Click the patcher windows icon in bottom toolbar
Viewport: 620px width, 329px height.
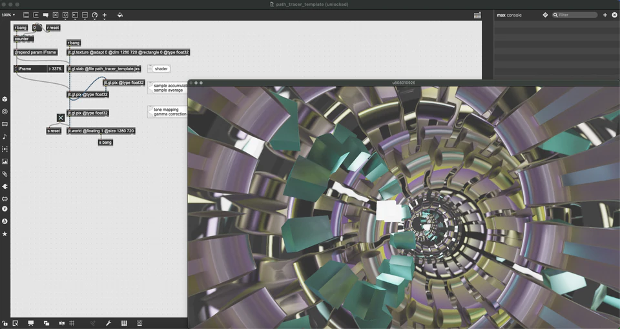point(46,323)
